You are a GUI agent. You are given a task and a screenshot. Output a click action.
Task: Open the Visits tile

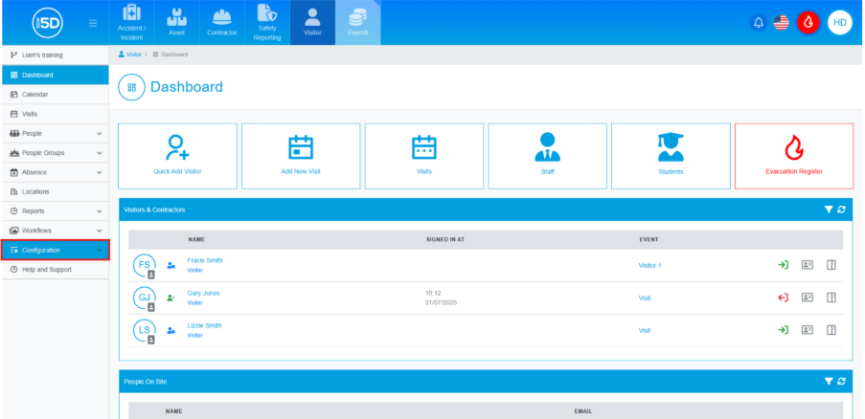[x=424, y=156]
